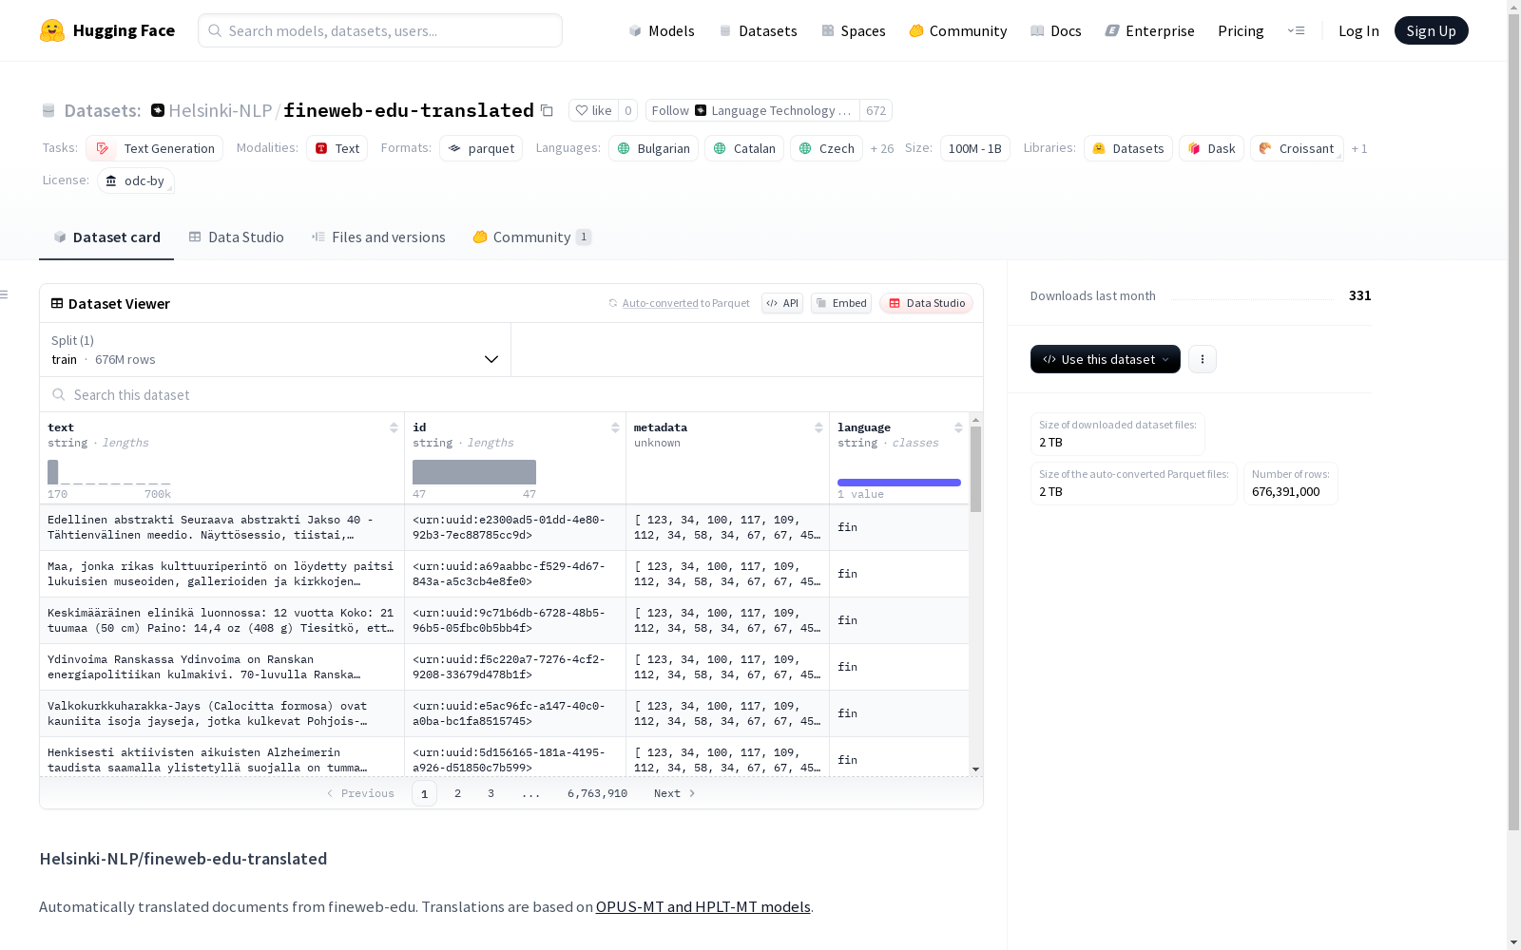The image size is (1521, 950).
Task: Go to the Next page of rows
Action: coord(675,793)
